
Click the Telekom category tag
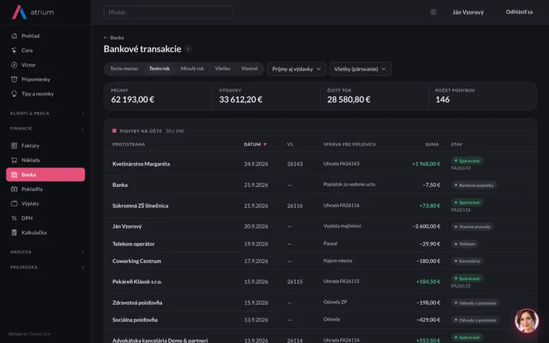(464, 244)
